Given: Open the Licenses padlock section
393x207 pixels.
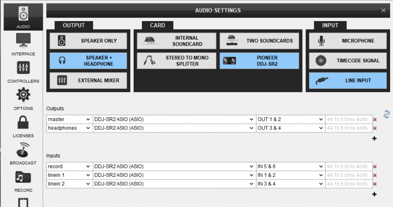Looking at the screenshot, I should (x=23, y=127).
